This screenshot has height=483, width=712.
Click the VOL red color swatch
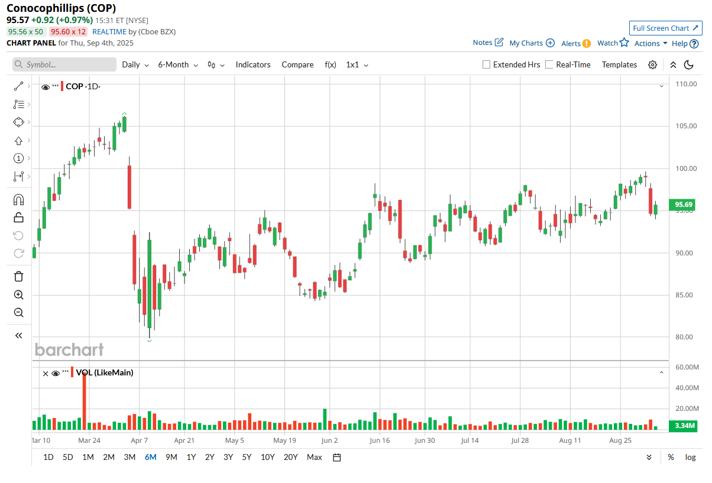72,372
